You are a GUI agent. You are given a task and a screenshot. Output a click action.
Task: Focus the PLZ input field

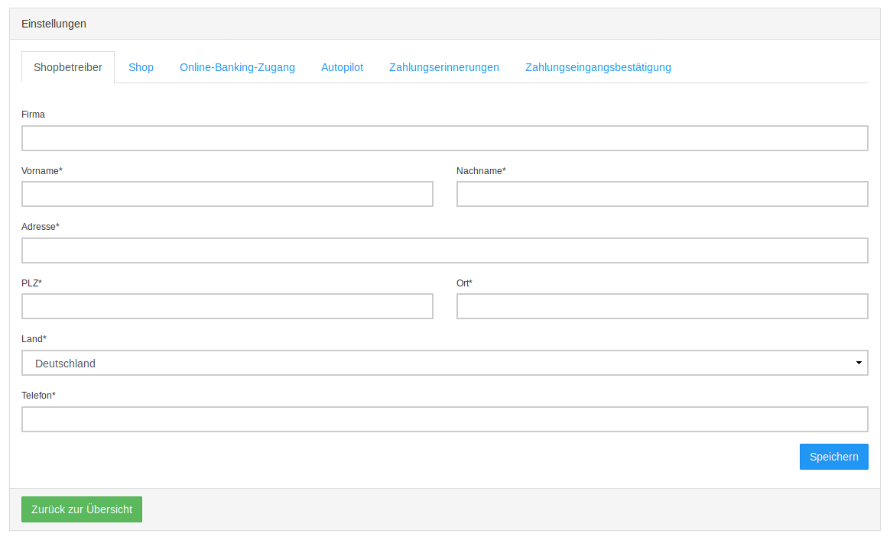tap(227, 306)
